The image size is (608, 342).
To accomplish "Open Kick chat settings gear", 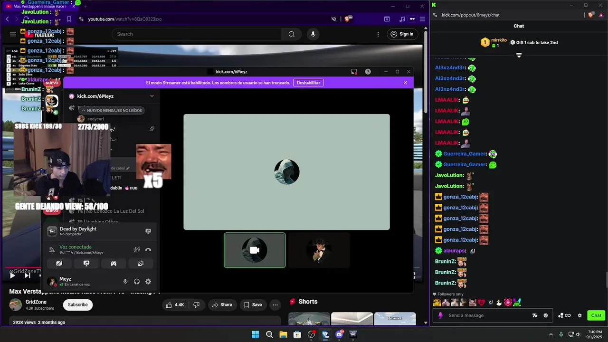I will [x=579, y=315].
